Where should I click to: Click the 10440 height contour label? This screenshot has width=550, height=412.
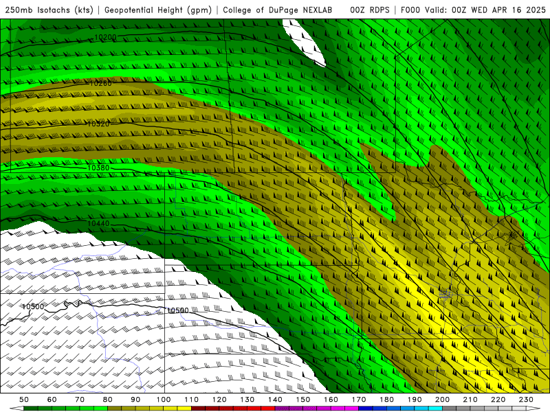click(98, 224)
